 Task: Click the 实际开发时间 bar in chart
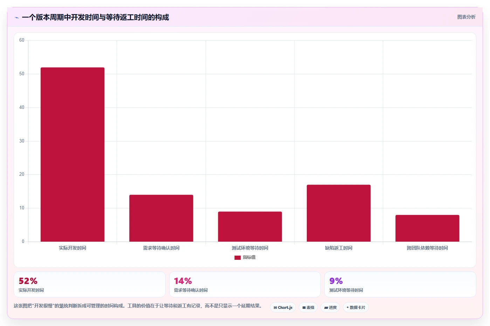coord(73,154)
